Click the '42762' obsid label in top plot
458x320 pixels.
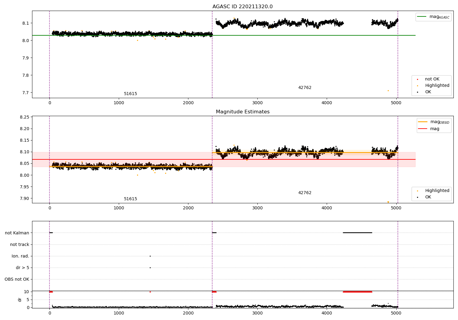305,88
